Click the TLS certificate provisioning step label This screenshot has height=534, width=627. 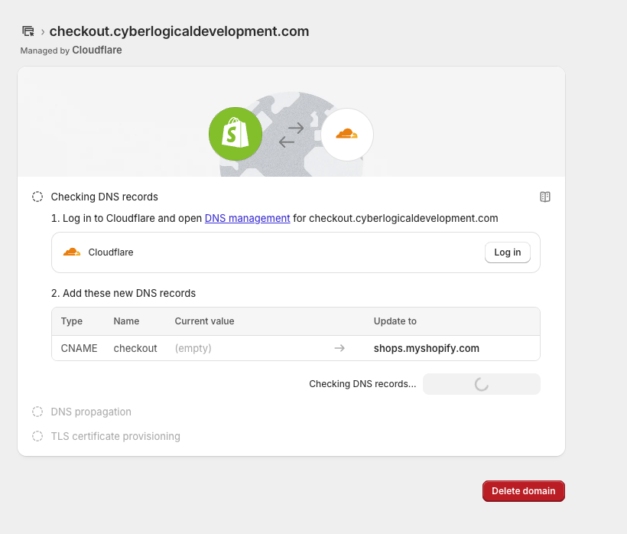(115, 436)
